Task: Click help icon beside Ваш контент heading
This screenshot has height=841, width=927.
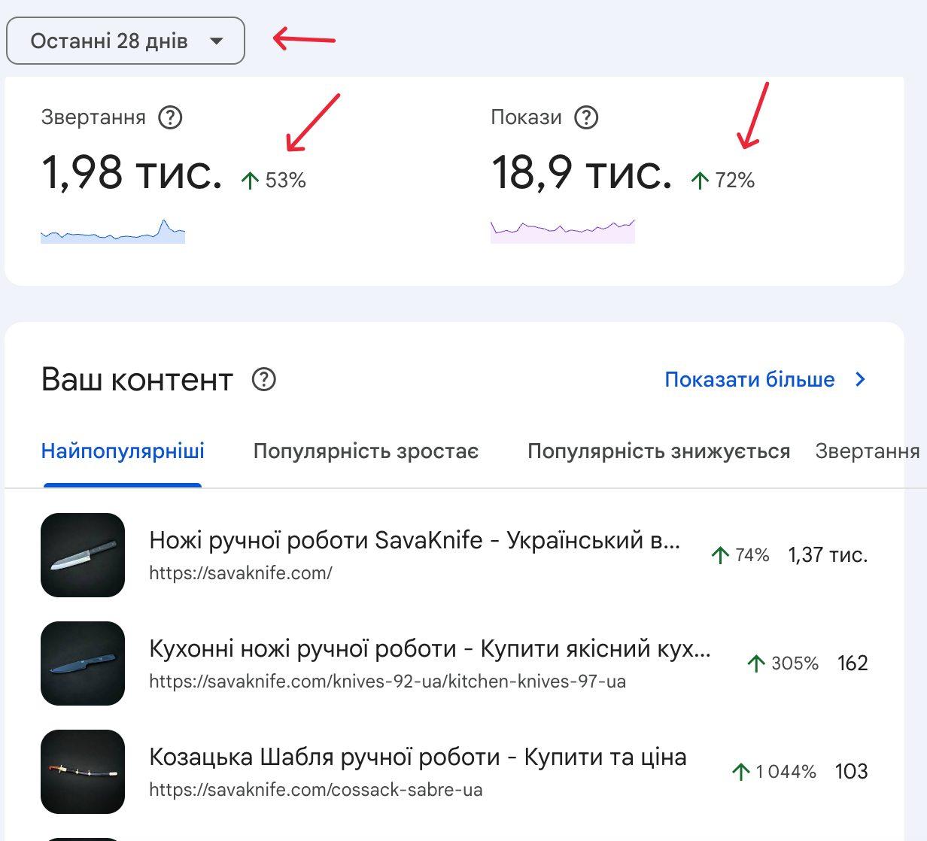Action: pos(264,379)
